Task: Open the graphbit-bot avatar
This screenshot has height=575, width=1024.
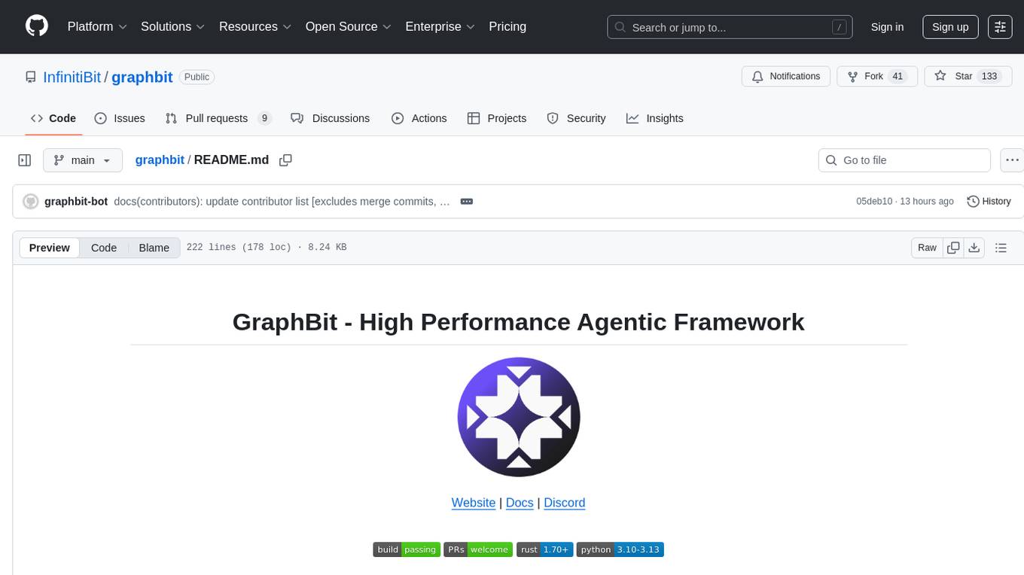Action: [31, 201]
